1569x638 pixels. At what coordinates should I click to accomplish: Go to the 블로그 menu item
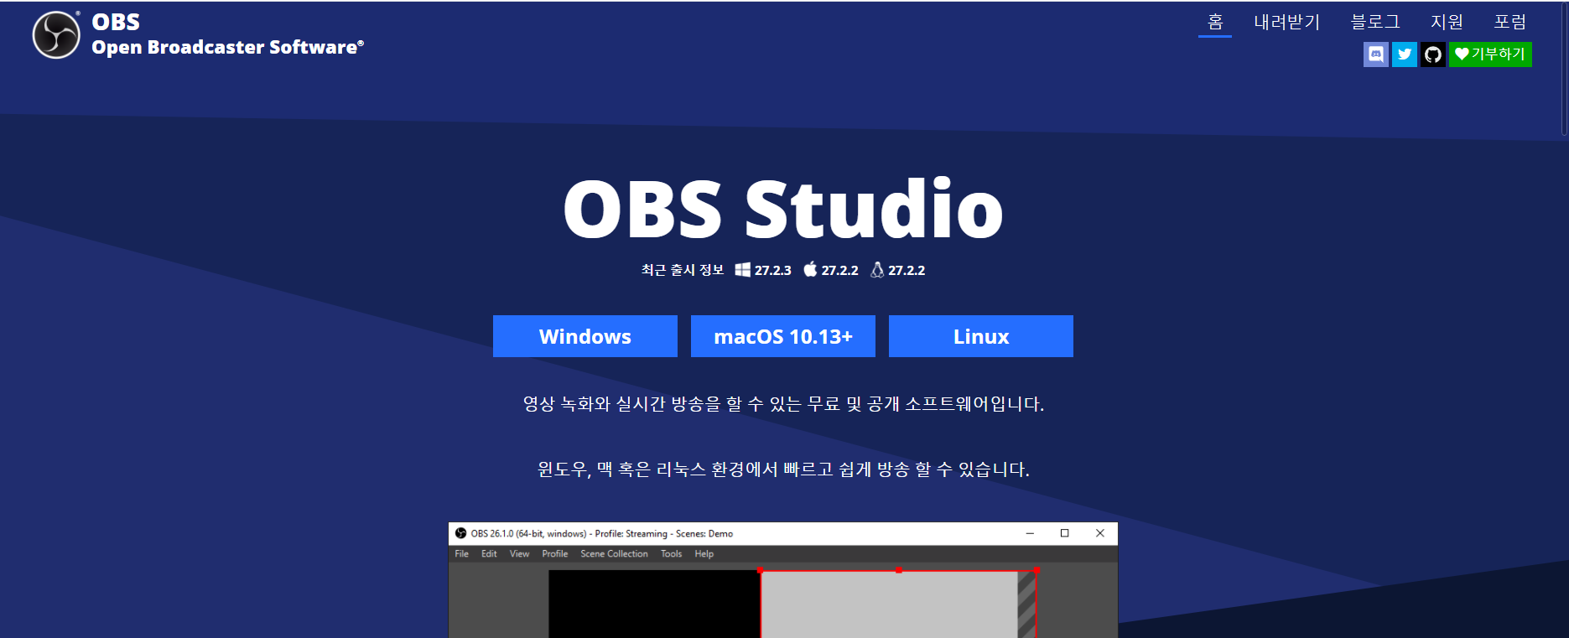click(x=1375, y=22)
